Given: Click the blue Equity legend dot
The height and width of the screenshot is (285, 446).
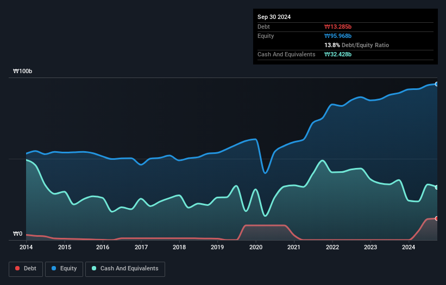Looking at the screenshot, I should tap(54, 268).
